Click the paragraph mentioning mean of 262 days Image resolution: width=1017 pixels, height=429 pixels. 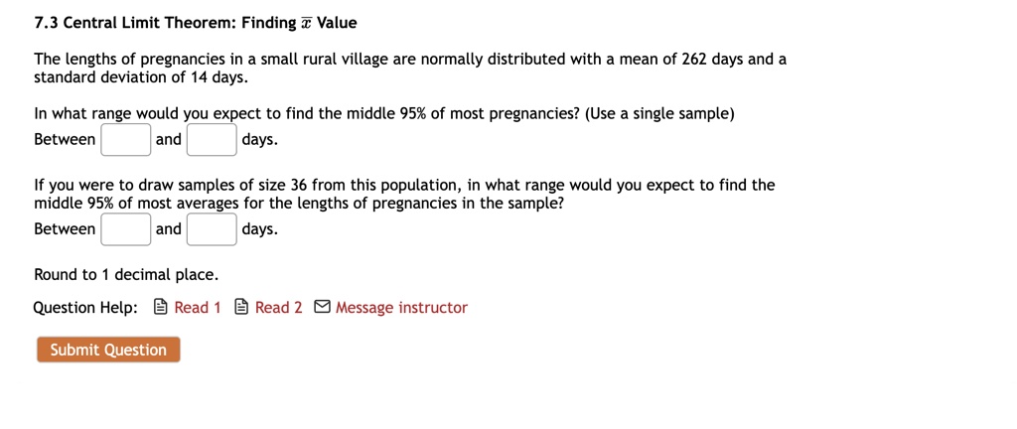click(x=410, y=69)
